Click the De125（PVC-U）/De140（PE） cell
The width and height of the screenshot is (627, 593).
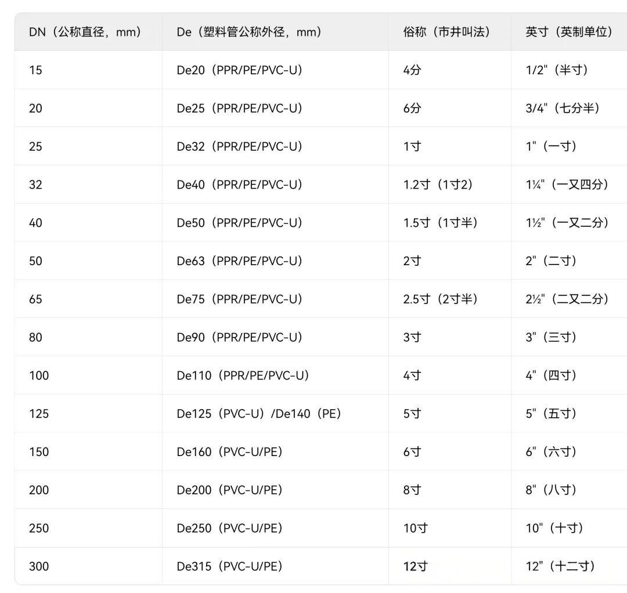pyautogui.click(x=259, y=414)
